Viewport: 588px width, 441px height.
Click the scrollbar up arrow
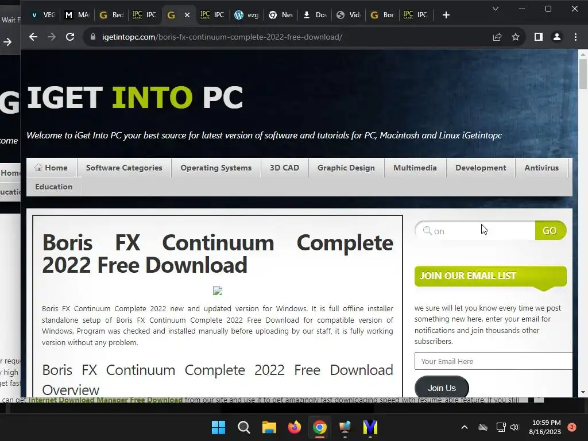583,55
